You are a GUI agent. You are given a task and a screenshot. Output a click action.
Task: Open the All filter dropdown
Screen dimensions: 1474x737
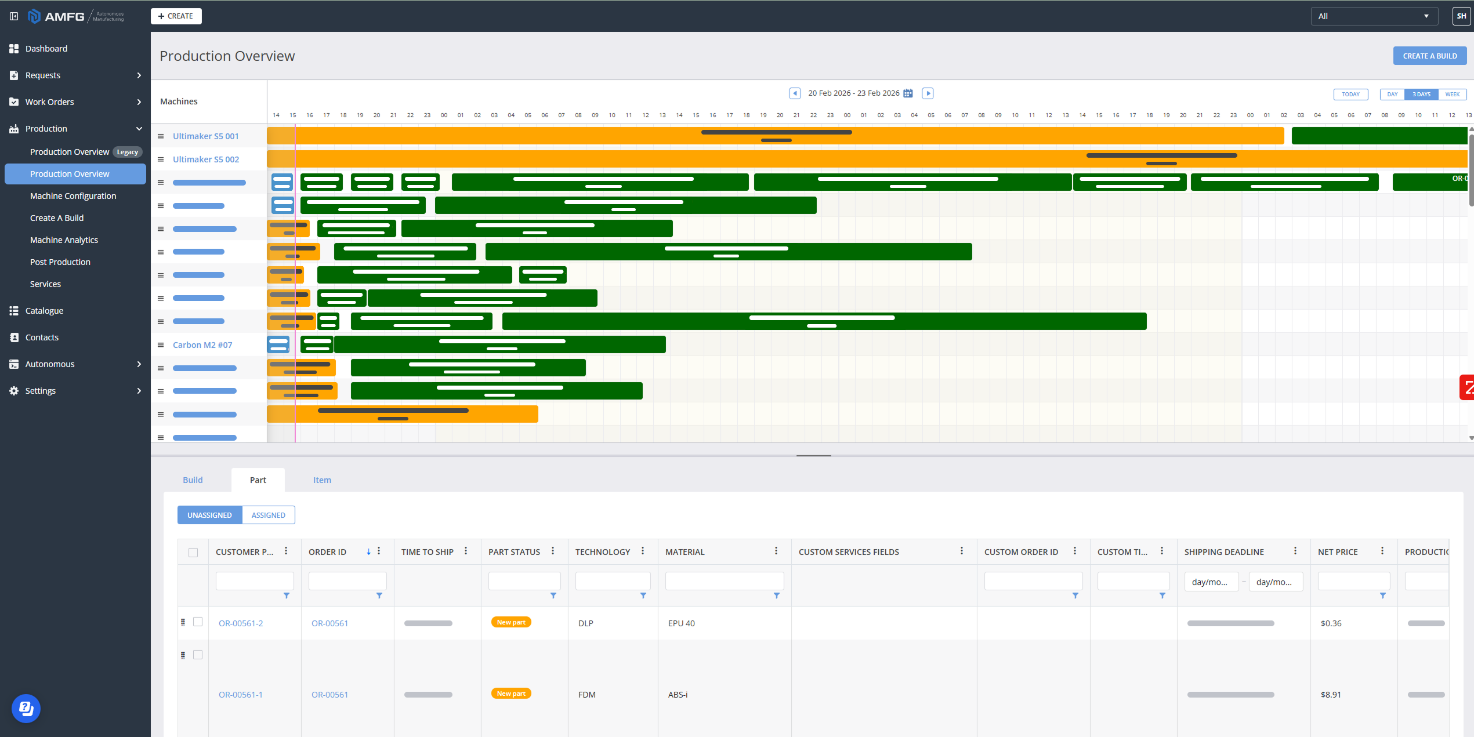pos(1374,16)
